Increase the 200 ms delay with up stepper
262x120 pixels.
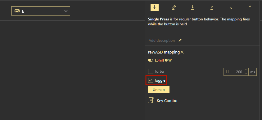(x=246, y=70)
